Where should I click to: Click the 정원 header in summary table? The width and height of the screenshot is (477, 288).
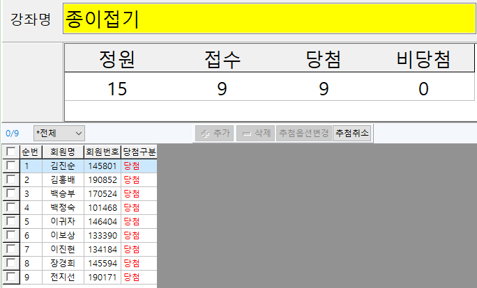point(117,58)
